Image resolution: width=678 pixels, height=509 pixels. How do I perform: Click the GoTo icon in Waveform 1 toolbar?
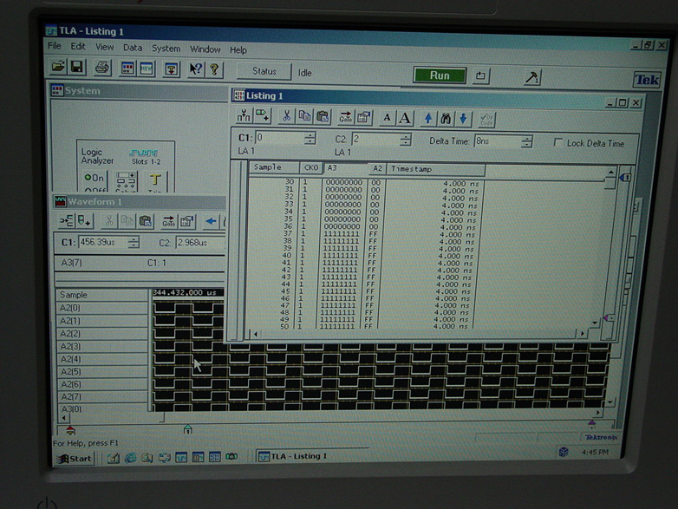point(169,222)
